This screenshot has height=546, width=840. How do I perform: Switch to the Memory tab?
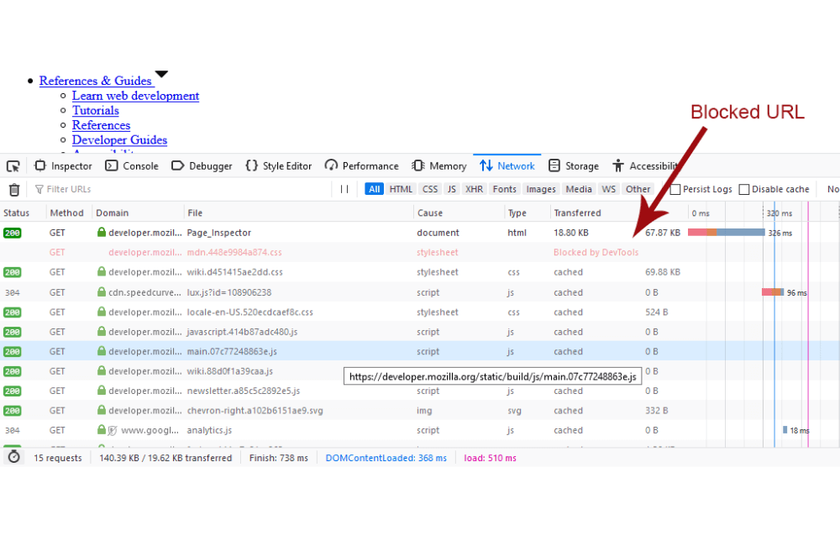(439, 166)
